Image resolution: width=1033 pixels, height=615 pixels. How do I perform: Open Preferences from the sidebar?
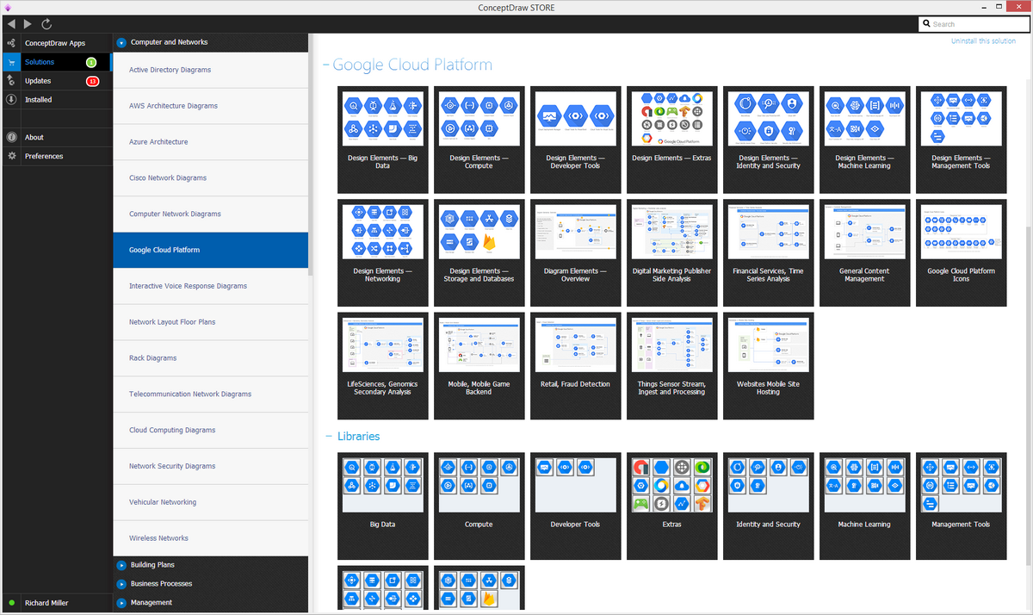56,156
